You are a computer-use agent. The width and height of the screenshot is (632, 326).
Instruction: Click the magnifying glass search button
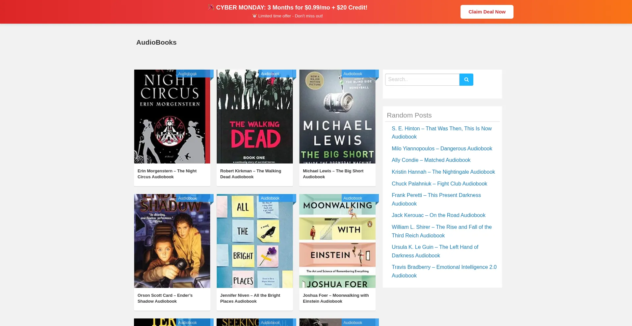pyautogui.click(x=466, y=79)
